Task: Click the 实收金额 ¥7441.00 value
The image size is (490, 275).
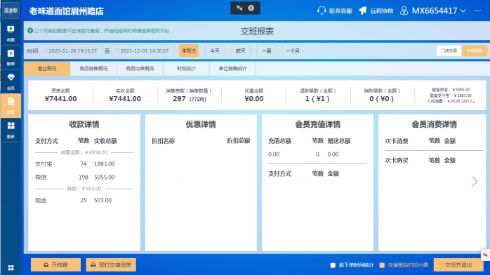Action: click(x=125, y=99)
